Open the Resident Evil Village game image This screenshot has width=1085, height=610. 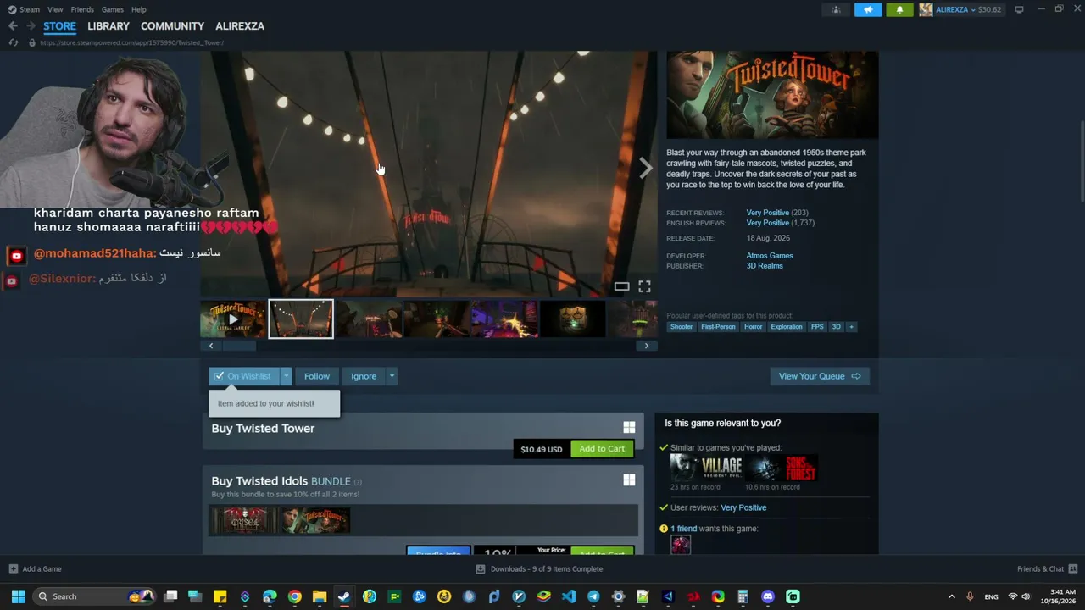click(x=706, y=468)
